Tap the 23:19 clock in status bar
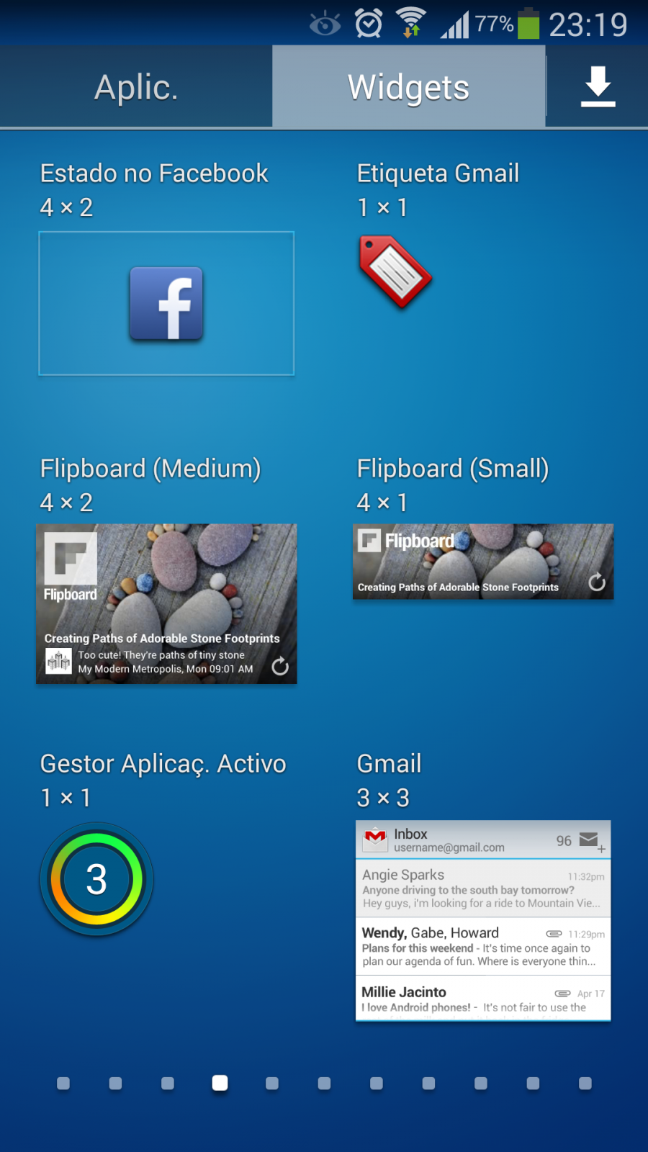The height and width of the screenshot is (1152, 648). pyautogui.click(x=588, y=24)
